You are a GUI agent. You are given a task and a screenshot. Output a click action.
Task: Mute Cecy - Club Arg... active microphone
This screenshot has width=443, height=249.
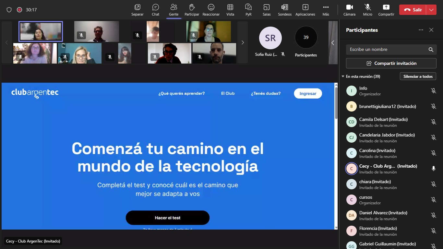(x=433, y=169)
